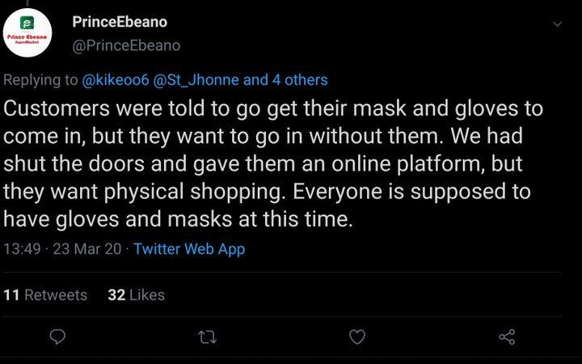Screen dimensions: 582x364
Task: Open the PrinceEbeano display name
Action: [x=120, y=22]
